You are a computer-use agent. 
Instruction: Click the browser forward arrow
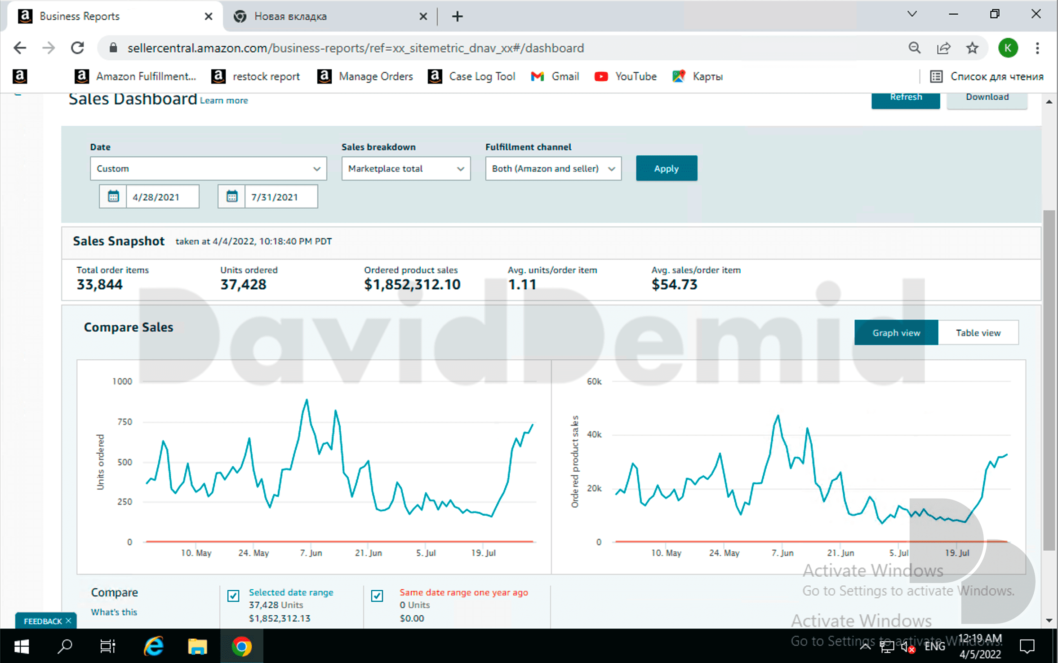49,48
